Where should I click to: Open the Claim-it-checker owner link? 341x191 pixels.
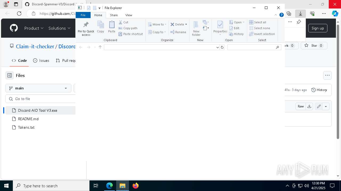click(35, 46)
